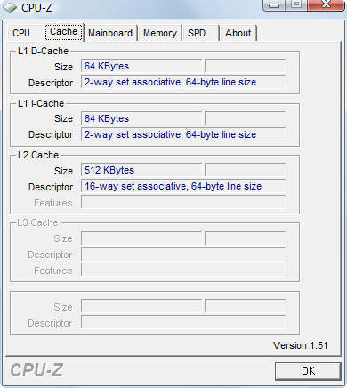
Task: Select the L1 D-Cache descriptor field
Action: 183,82
